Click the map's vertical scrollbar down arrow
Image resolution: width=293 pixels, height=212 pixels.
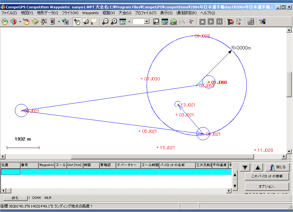(289, 151)
